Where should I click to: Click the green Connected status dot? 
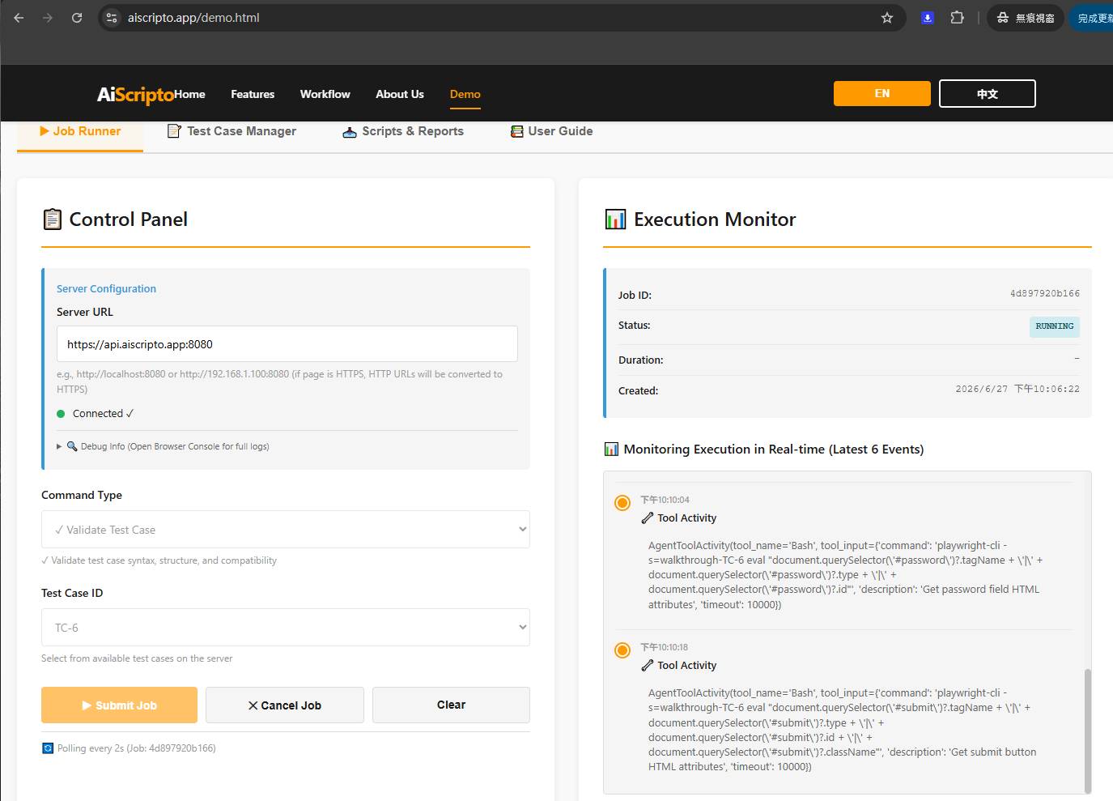click(61, 413)
